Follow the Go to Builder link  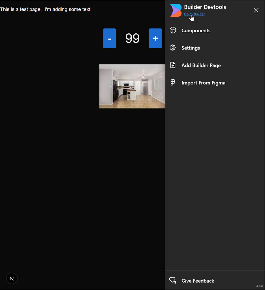tap(194, 14)
